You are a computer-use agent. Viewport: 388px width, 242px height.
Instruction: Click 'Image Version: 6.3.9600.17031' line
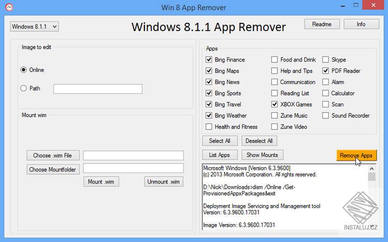239,225
